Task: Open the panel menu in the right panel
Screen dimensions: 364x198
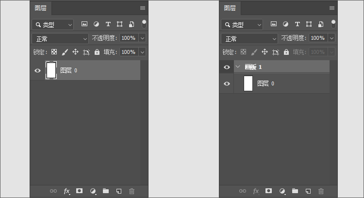Action: [x=332, y=8]
